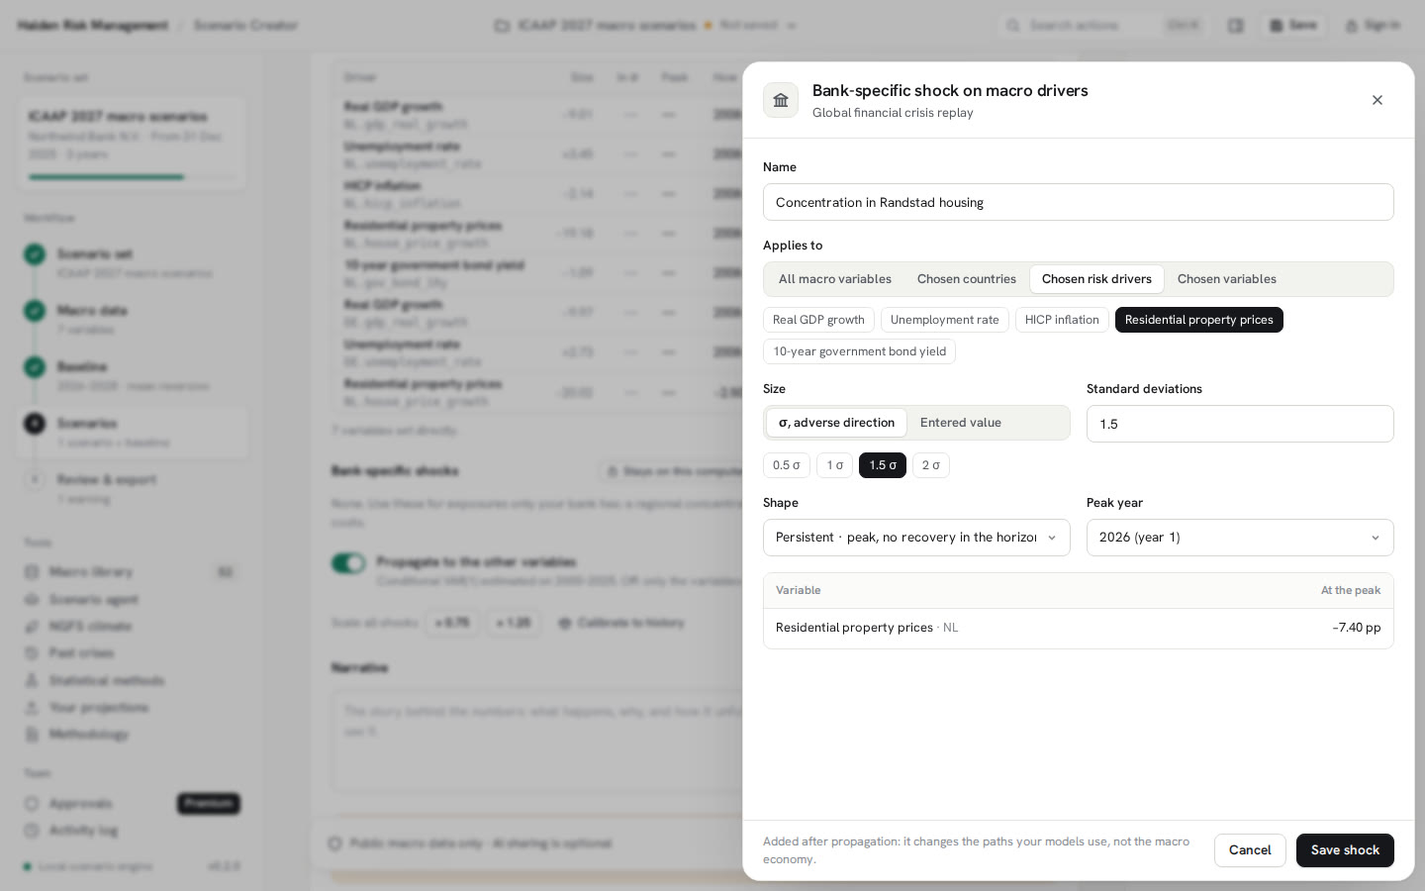Open the Shape dropdown
This screenshot has width=1425, height=891.
tap(916, 538)
